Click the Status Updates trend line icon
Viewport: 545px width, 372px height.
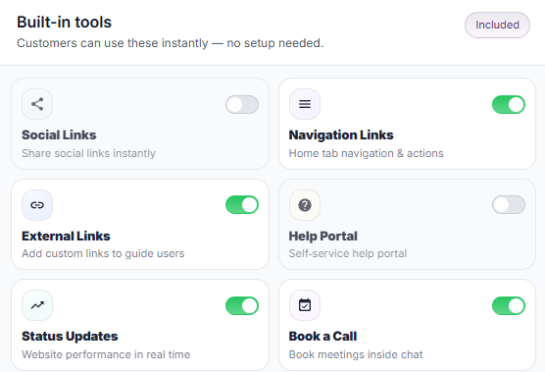tap(37, 305)
